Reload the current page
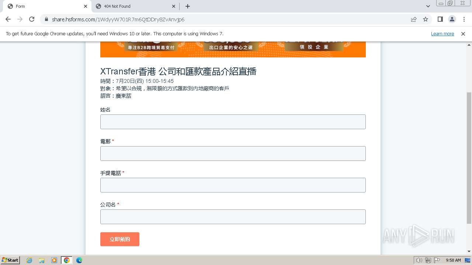 click(32, 19)
